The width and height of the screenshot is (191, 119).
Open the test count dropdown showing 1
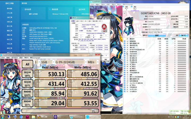point(37,62)
